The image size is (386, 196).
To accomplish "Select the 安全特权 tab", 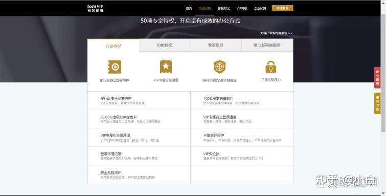I will (x=113, y=46).
